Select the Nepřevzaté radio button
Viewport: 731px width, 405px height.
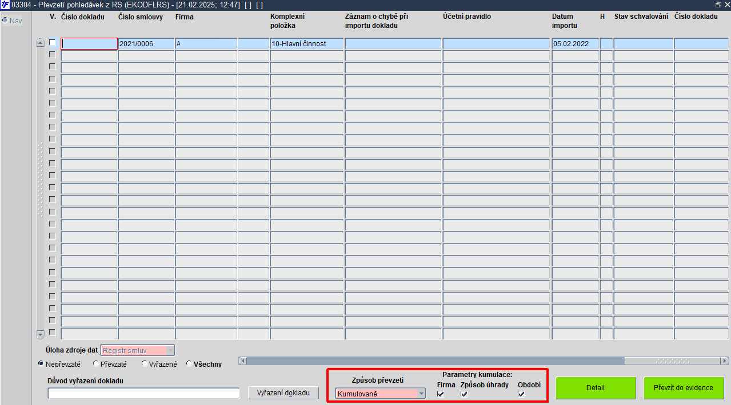pos(41,363)
